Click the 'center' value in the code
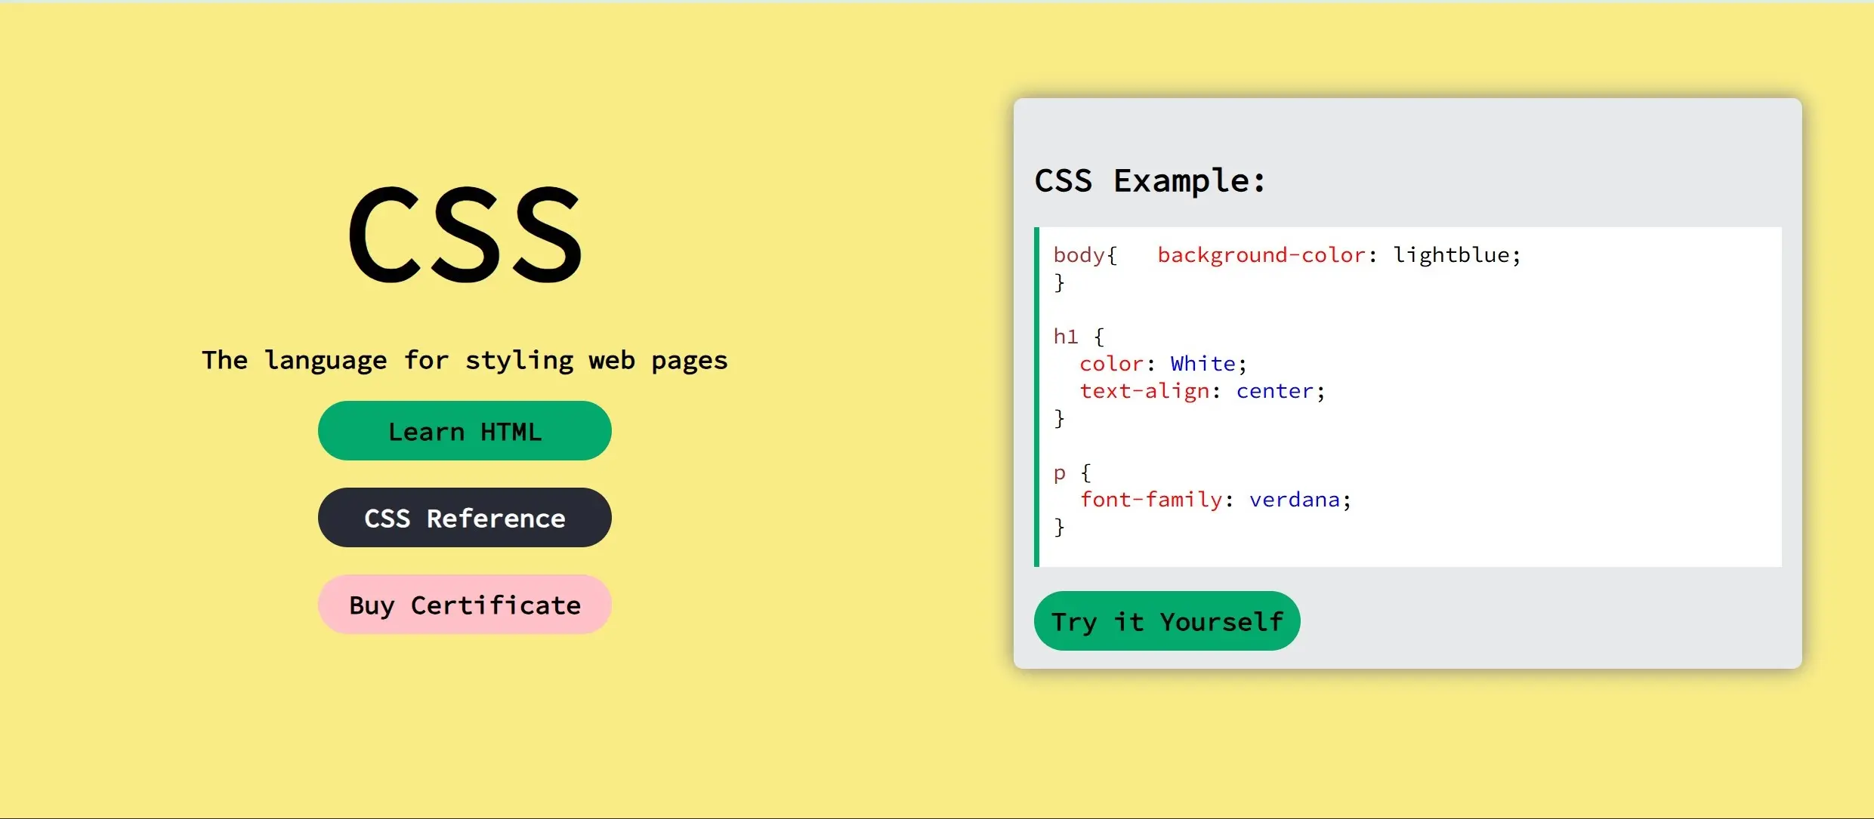Image resolution: width=1874 pixels, height=819 pixels. (x=1275, y=391)
